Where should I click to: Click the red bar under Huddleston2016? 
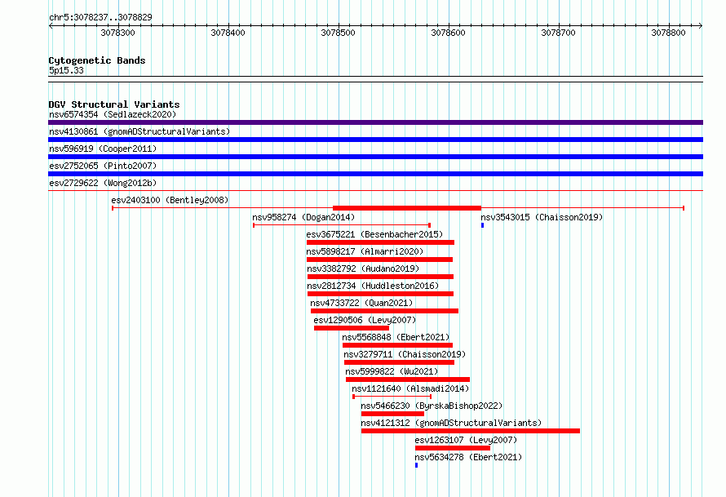(x=381, y=294)
